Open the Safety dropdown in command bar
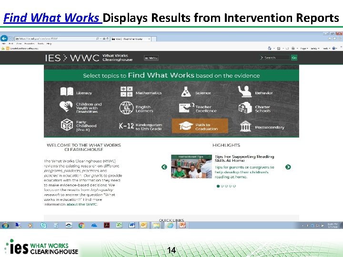The image size is (343, 257). coord(315,49)
